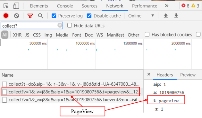Click the errors and warnings counter
Image resolution: width=202 pixels, height=118 pixels.
pos(190,6)
